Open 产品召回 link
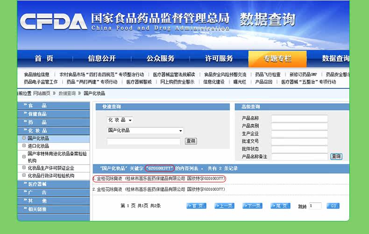Viewport: 369px width, 234px height. (x=263, y=82)
